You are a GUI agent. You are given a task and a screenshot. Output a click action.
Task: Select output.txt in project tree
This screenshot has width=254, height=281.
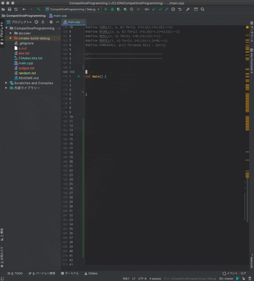tap(26, 68)
